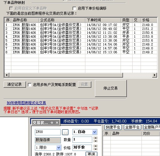Sort by 下单时间 column header
The height and width of the screenshot is (156, 160).
(103, 20)
